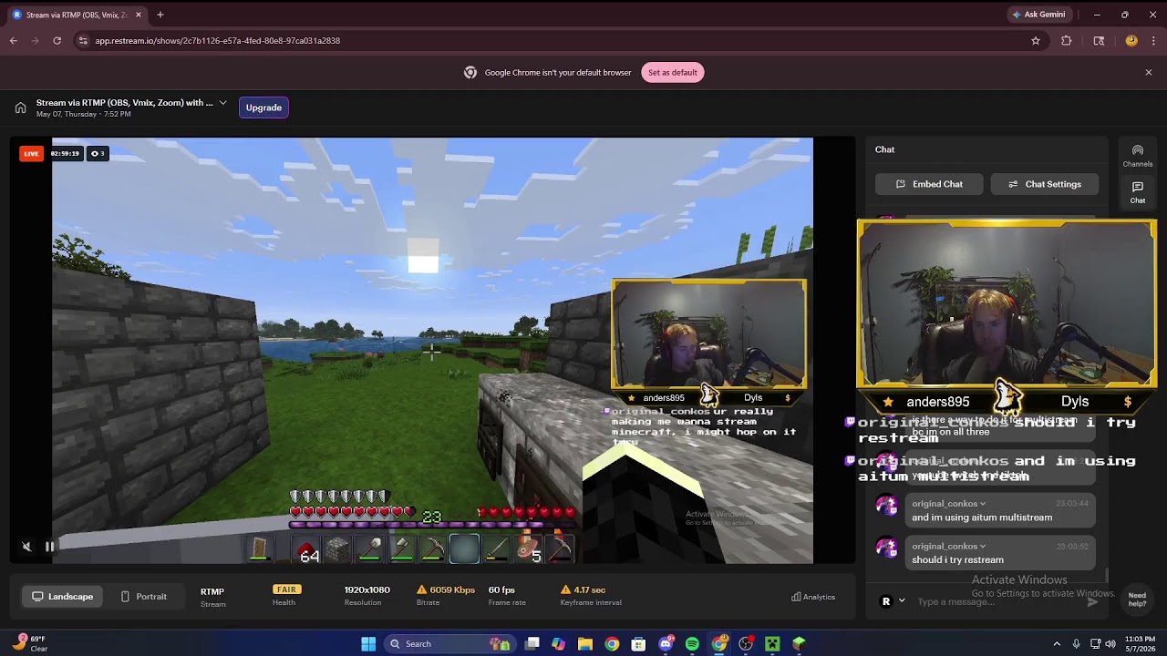The height and width of the screenshot is (656, 1167).
Task: Go back in browser history
Action: coord(14,41)
